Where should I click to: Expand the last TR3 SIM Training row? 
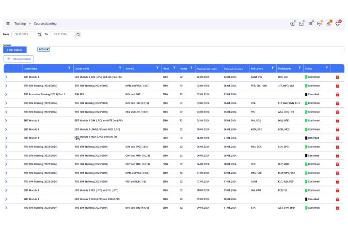6,207
